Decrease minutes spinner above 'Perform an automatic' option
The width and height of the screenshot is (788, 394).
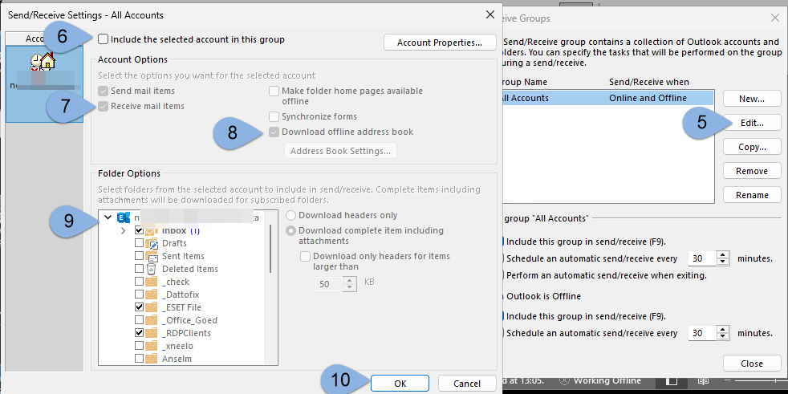tap(722, 262)
